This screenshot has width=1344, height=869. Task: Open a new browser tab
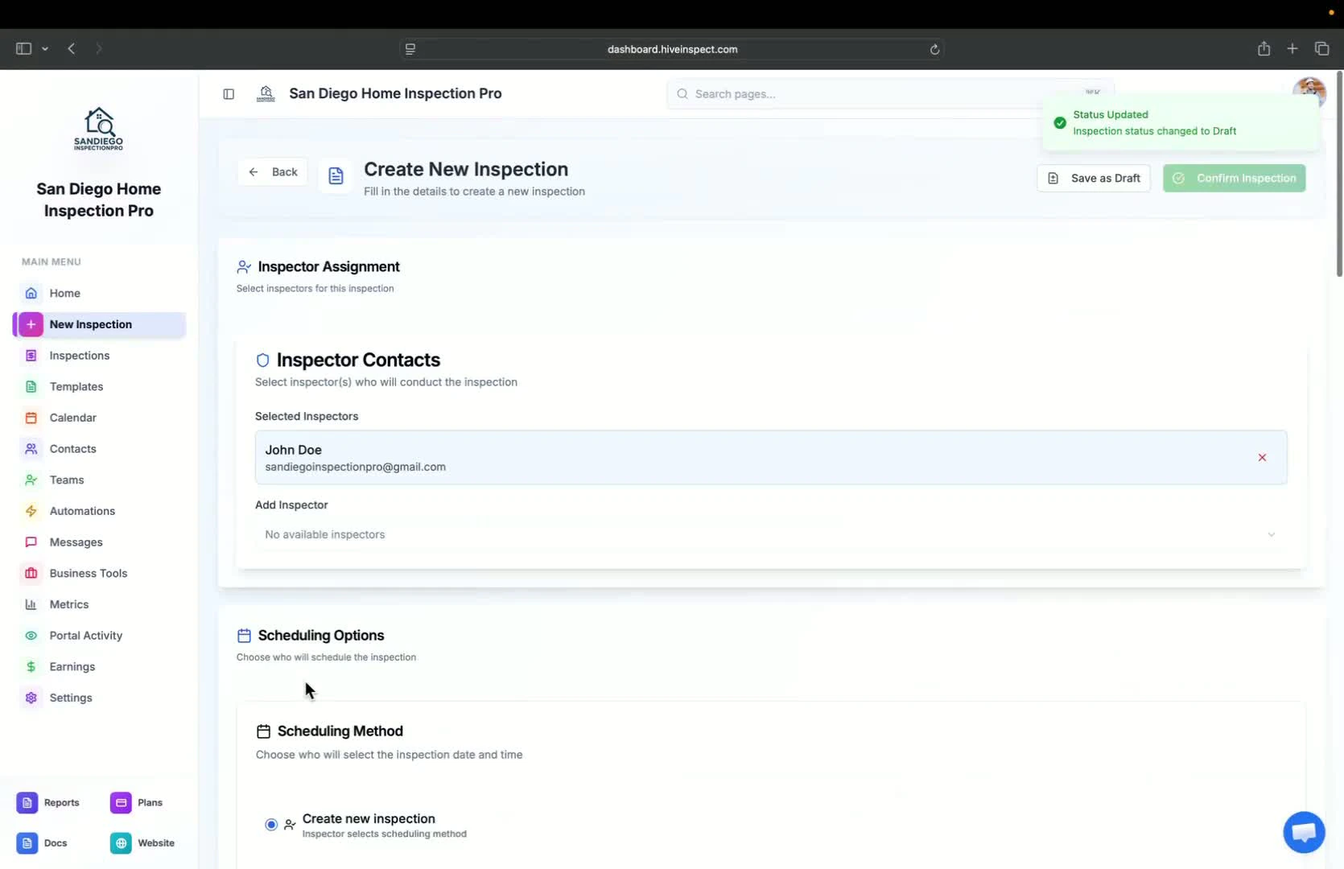click(1292, 49)
